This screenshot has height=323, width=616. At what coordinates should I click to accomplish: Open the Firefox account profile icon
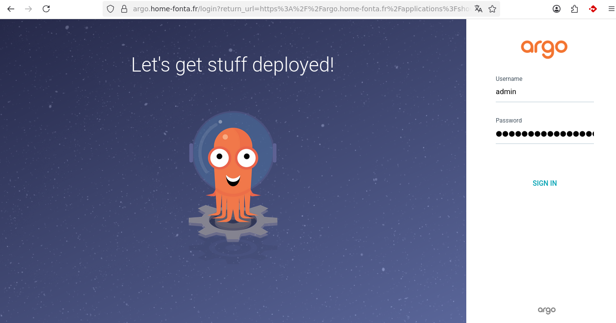[556, 8]
